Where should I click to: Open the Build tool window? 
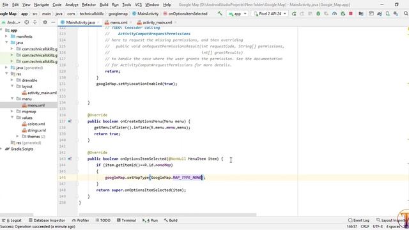[x=171, y=220]
